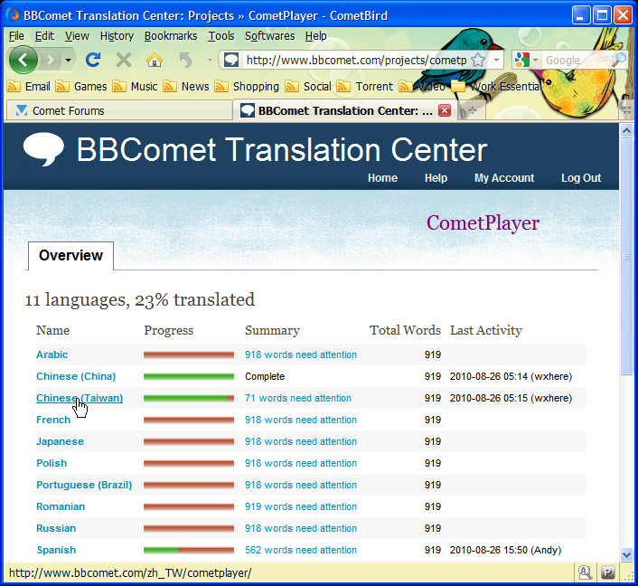Open the Tools menu
This screenshot has width=638, height=586.
click(221, 36)
